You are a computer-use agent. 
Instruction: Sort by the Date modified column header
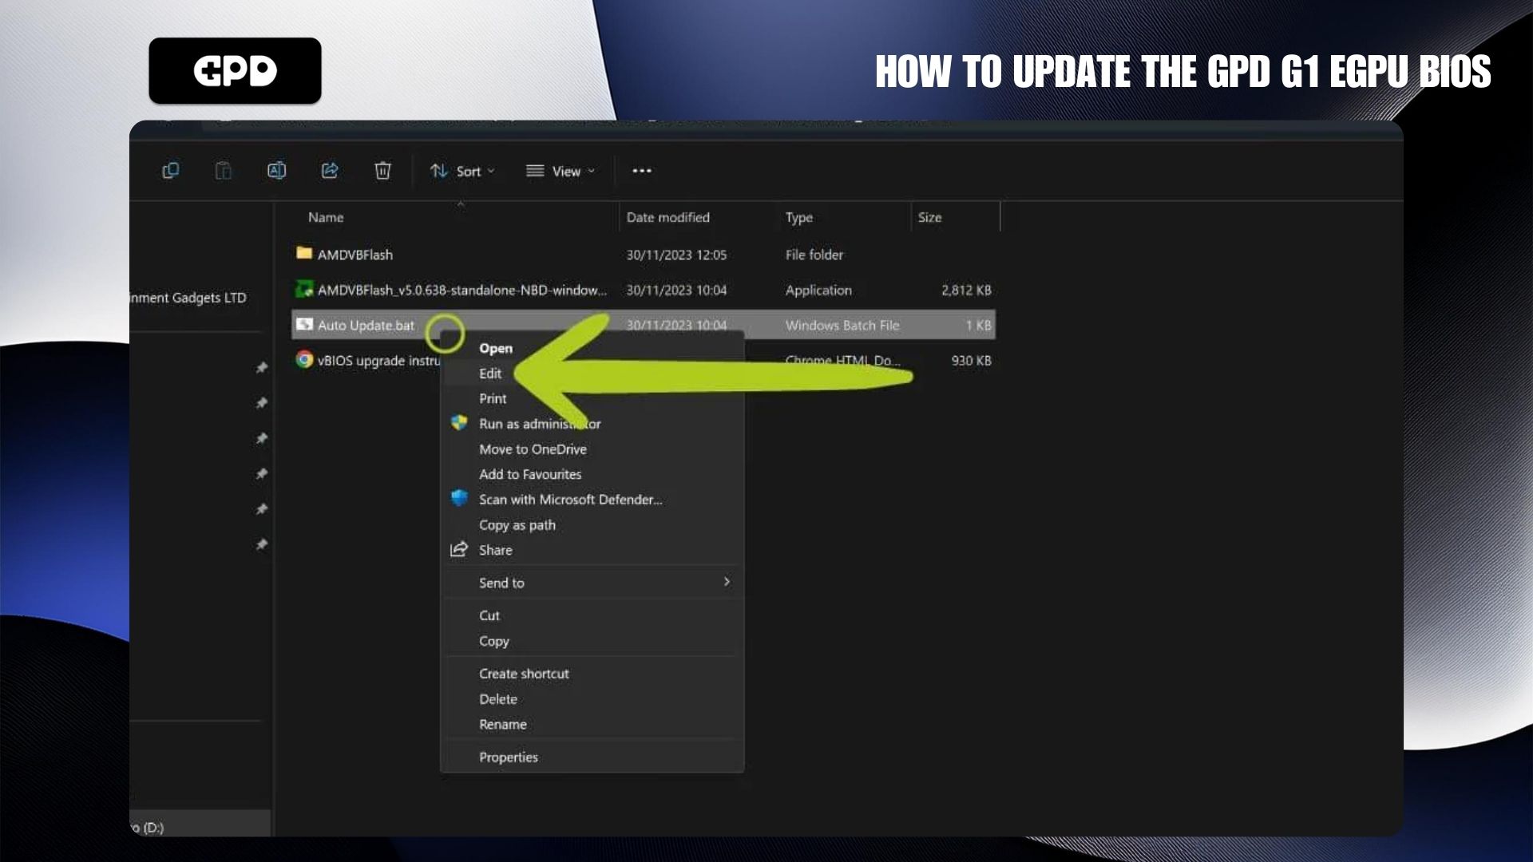coord(667,217)
